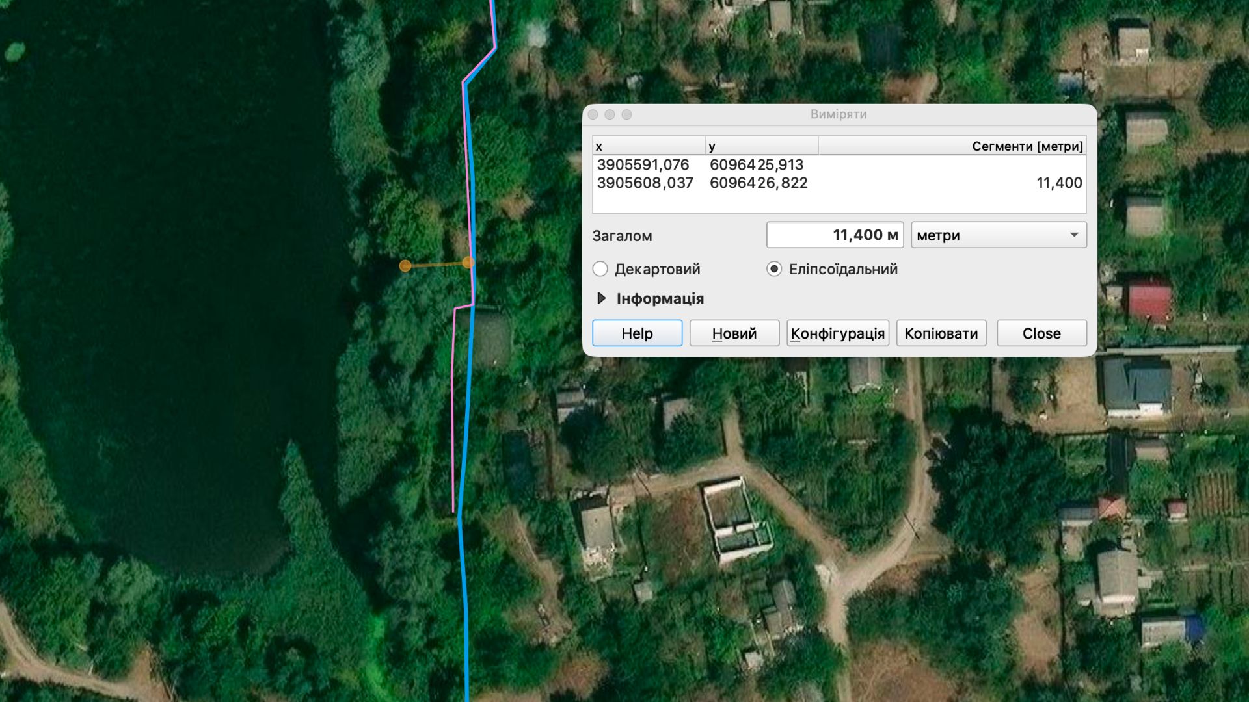The height and width of the screenshot is (702, 1249).
Task: Click the red window close dot
Action: 593,114
